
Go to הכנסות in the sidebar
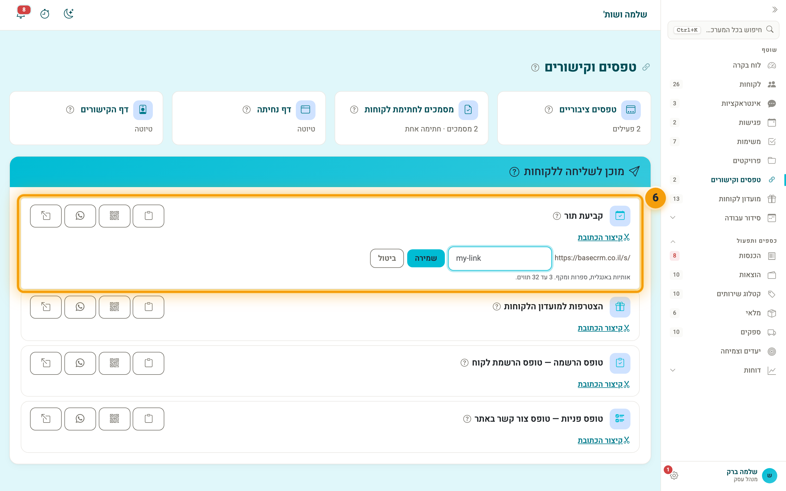point(723,256)
